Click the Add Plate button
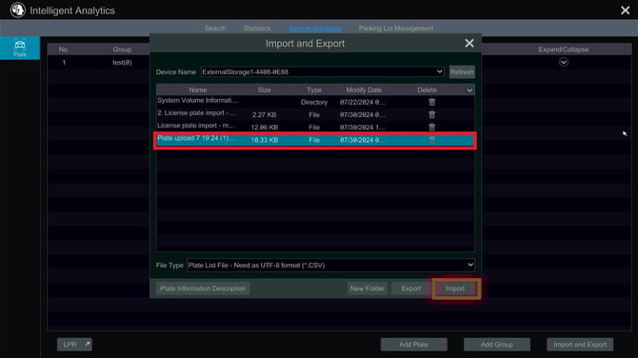 tap(414, 344)
